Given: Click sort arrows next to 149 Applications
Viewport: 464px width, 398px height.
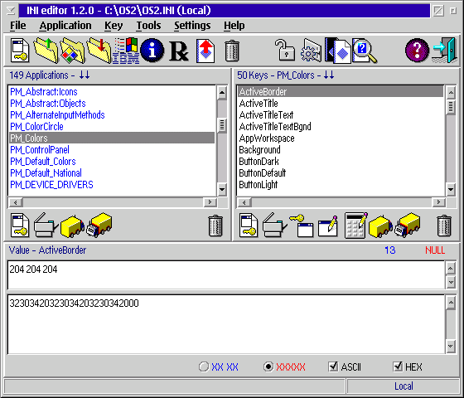Looking at the screenshot, I should click(85, 75).
